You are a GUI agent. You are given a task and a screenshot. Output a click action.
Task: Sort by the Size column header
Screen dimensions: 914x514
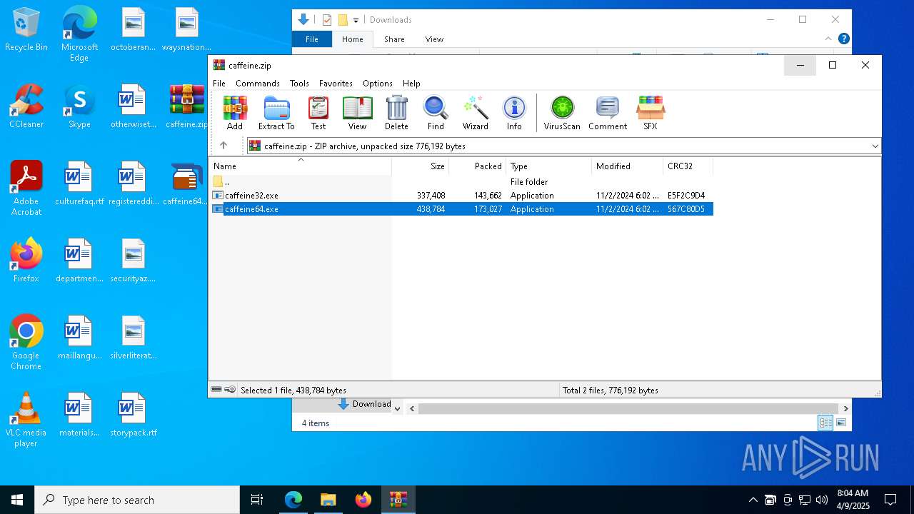pos(421,166)
